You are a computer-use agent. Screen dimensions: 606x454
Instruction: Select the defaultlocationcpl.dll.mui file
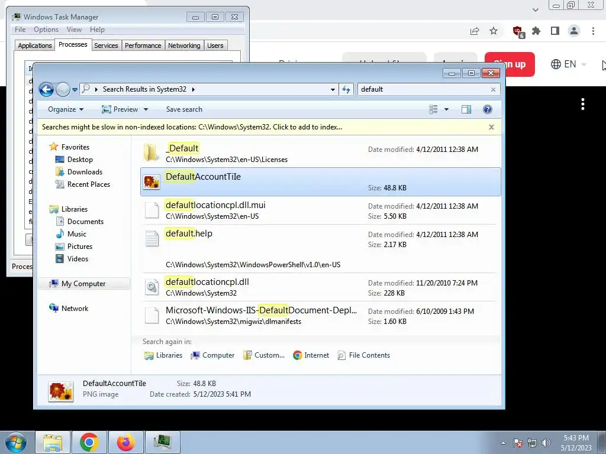click(x=321, y=210)
